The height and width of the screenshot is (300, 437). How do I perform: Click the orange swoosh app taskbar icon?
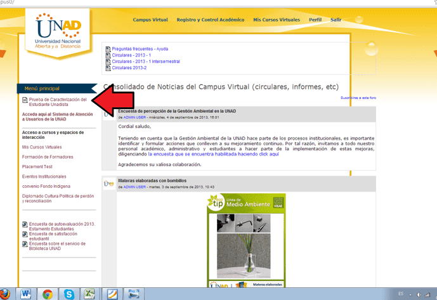[x=112, y=294]
